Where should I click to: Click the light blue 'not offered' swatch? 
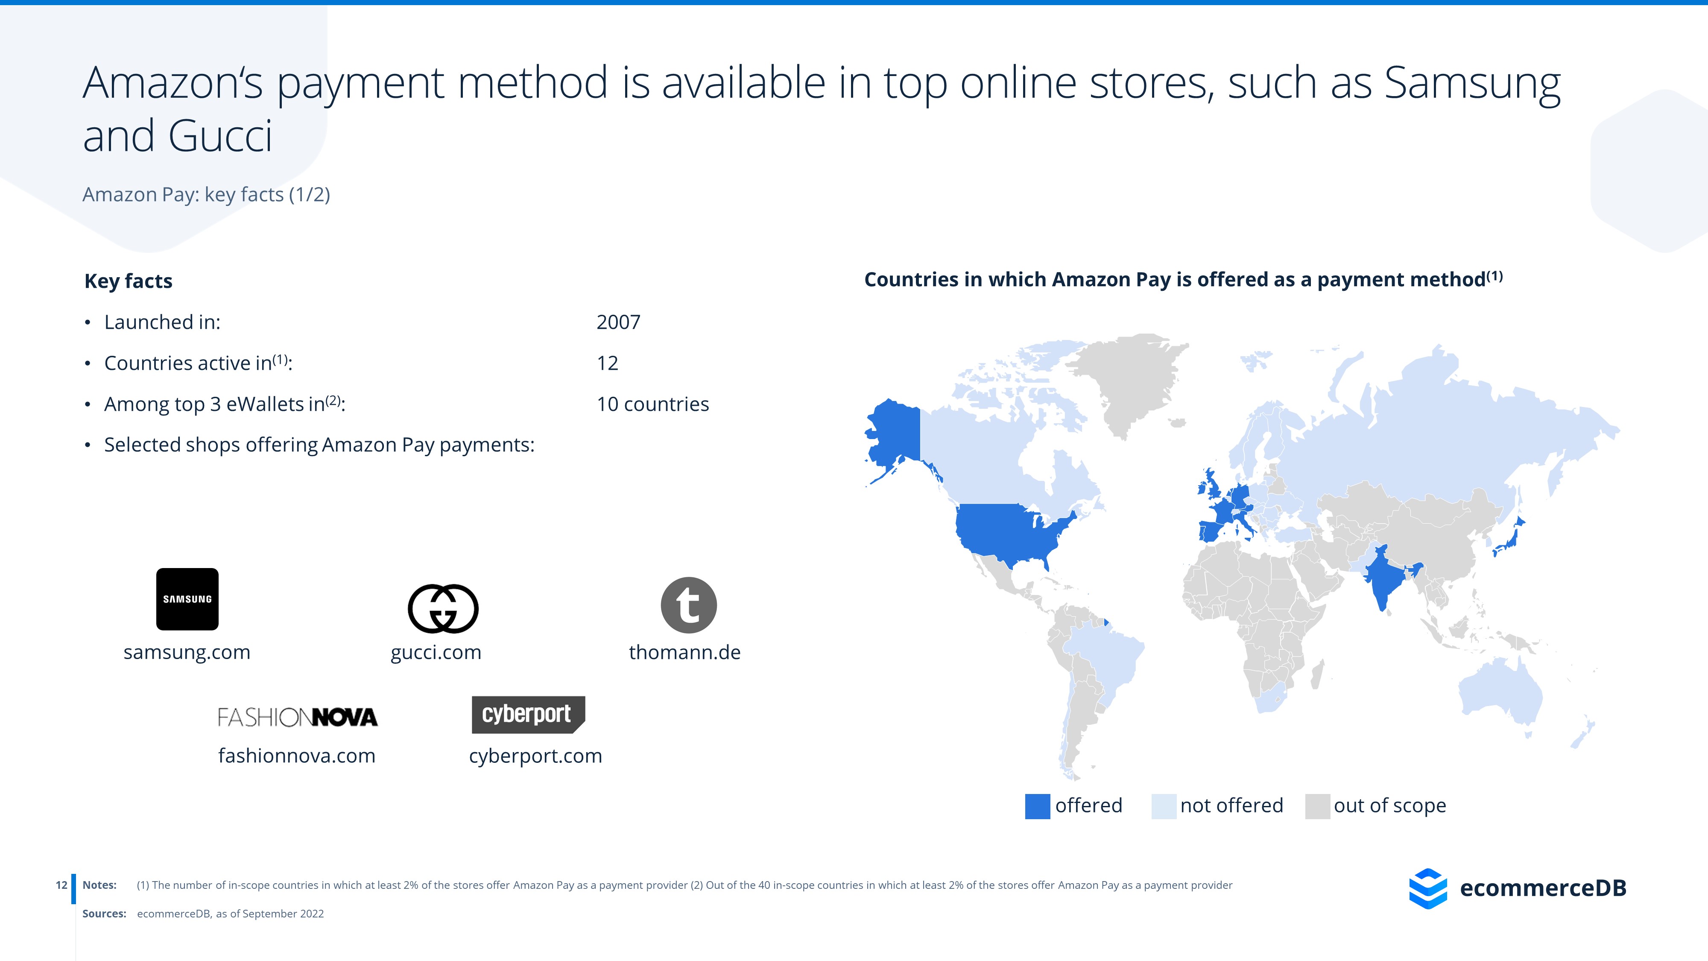(1164, 806)
